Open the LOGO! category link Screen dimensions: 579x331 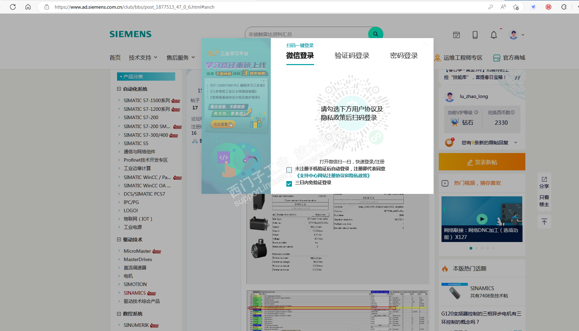[131, 211]
